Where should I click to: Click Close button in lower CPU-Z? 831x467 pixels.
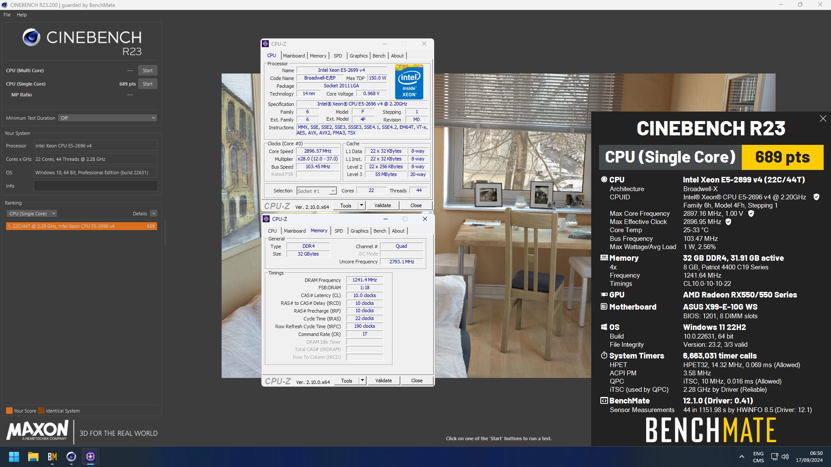tap(417, 381)
